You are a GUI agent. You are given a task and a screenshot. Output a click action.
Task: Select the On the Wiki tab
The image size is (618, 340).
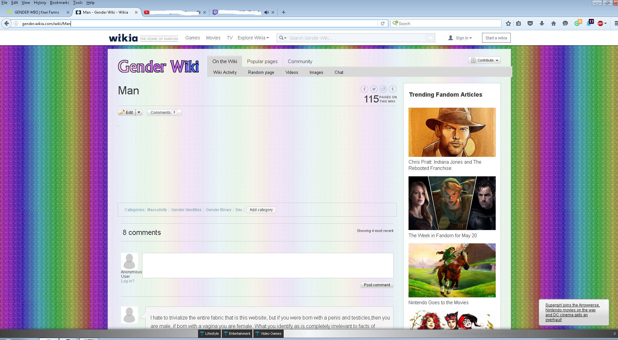coord(225,61)
